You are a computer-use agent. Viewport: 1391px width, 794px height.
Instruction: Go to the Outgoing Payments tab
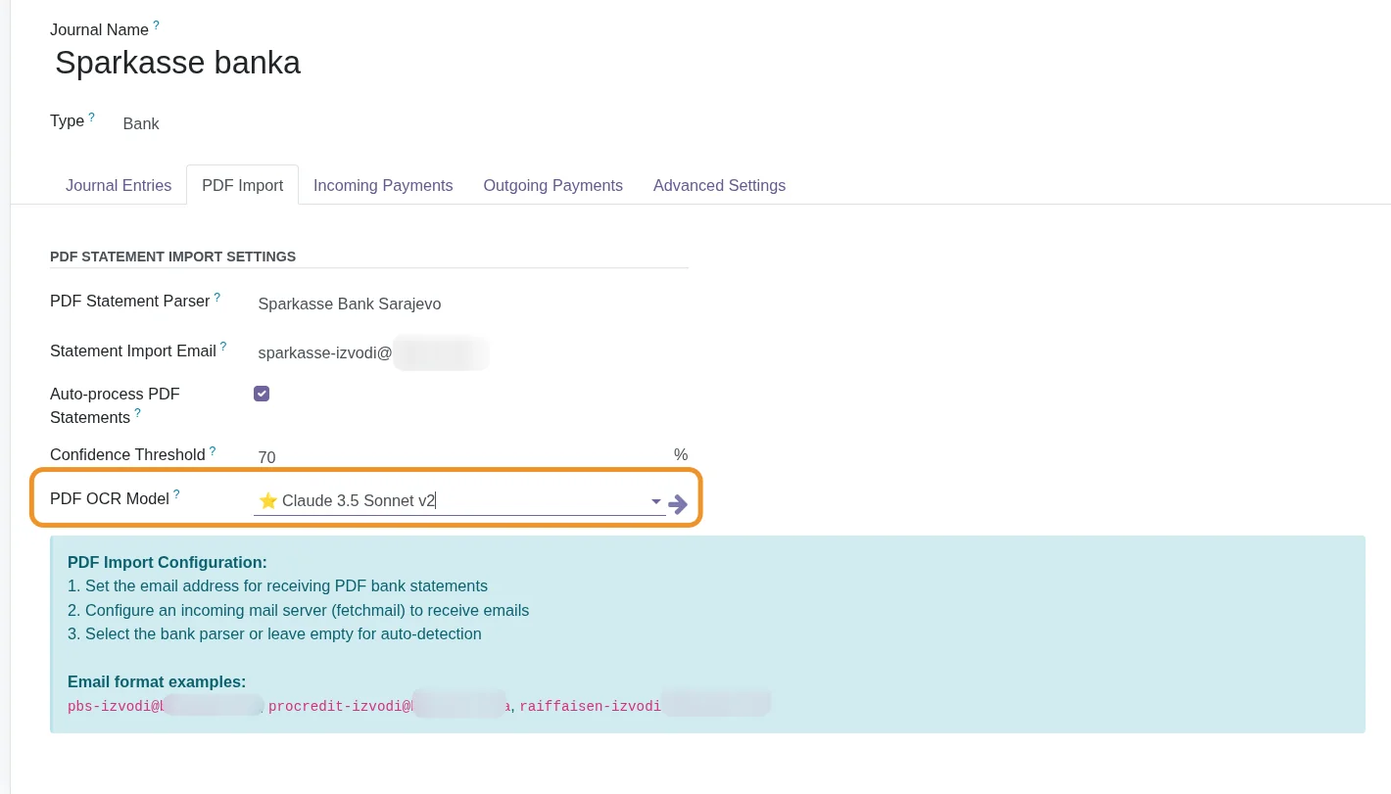552,185
